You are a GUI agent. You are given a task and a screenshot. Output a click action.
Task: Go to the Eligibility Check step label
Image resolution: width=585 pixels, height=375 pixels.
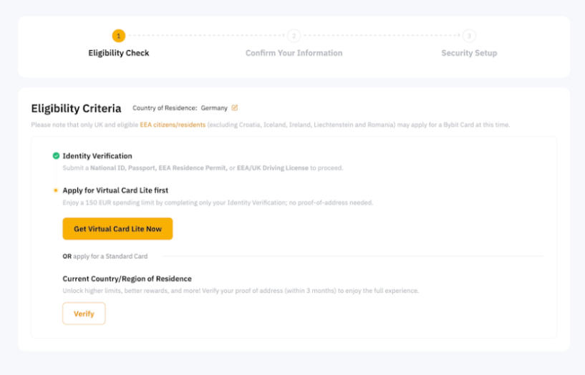point(119,53)
